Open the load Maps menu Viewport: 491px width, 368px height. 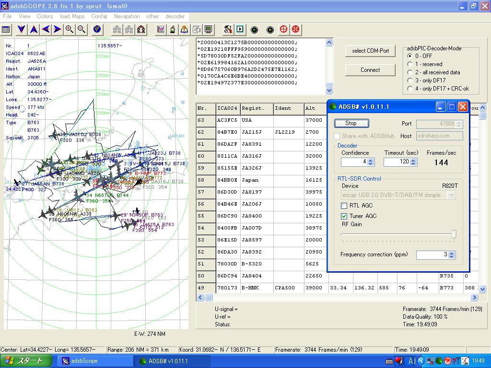click(72, 16)
